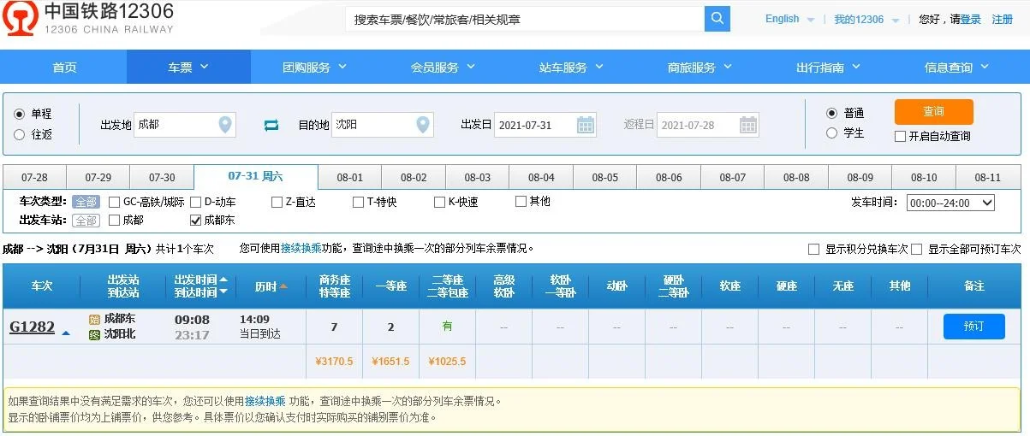Swap departure and destination stations icon
The width and height of the screenshot is (1030, 436).
pyautogui.click(x=271, y=125)
